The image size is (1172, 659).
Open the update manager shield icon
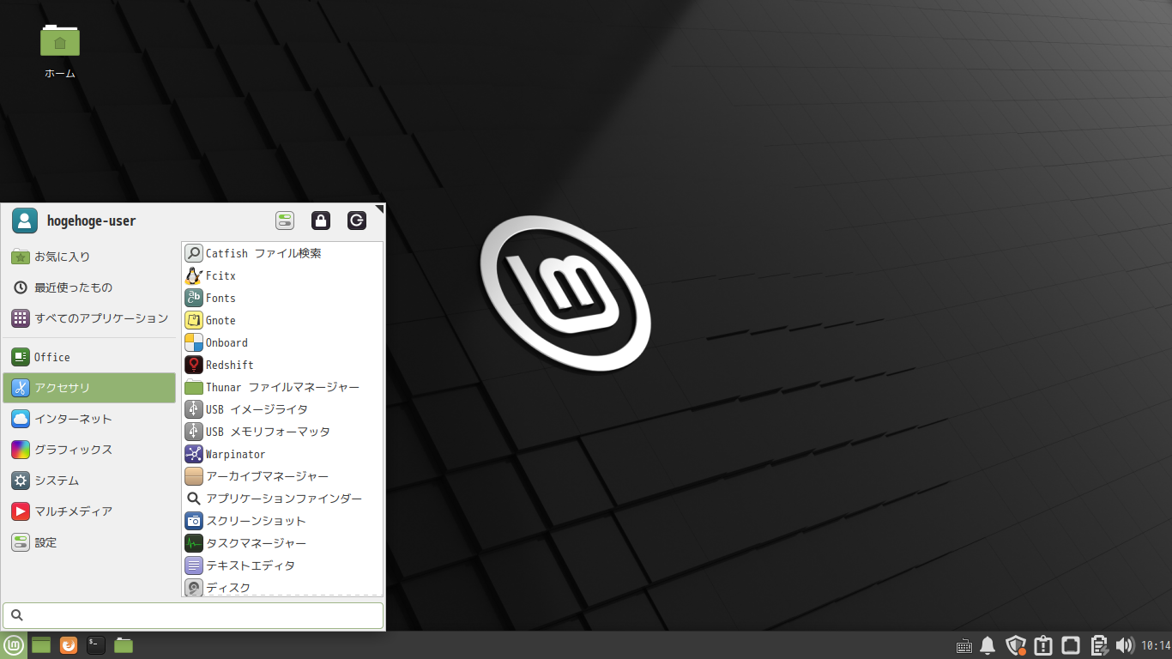[1016, 645]
